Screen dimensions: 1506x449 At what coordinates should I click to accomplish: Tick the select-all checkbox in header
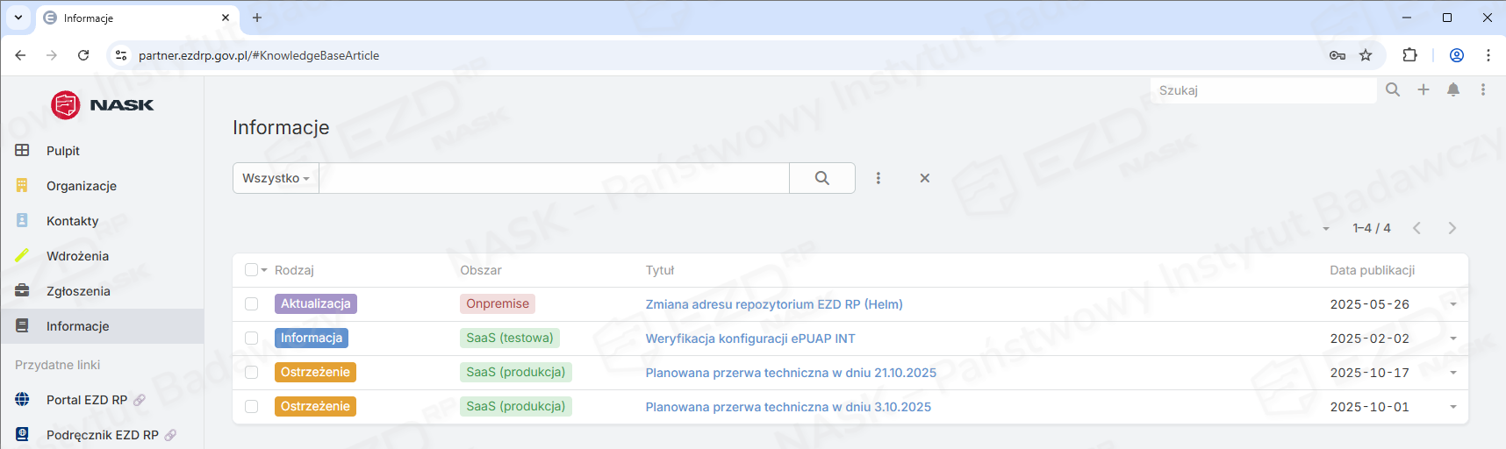[x=251, y=270]
